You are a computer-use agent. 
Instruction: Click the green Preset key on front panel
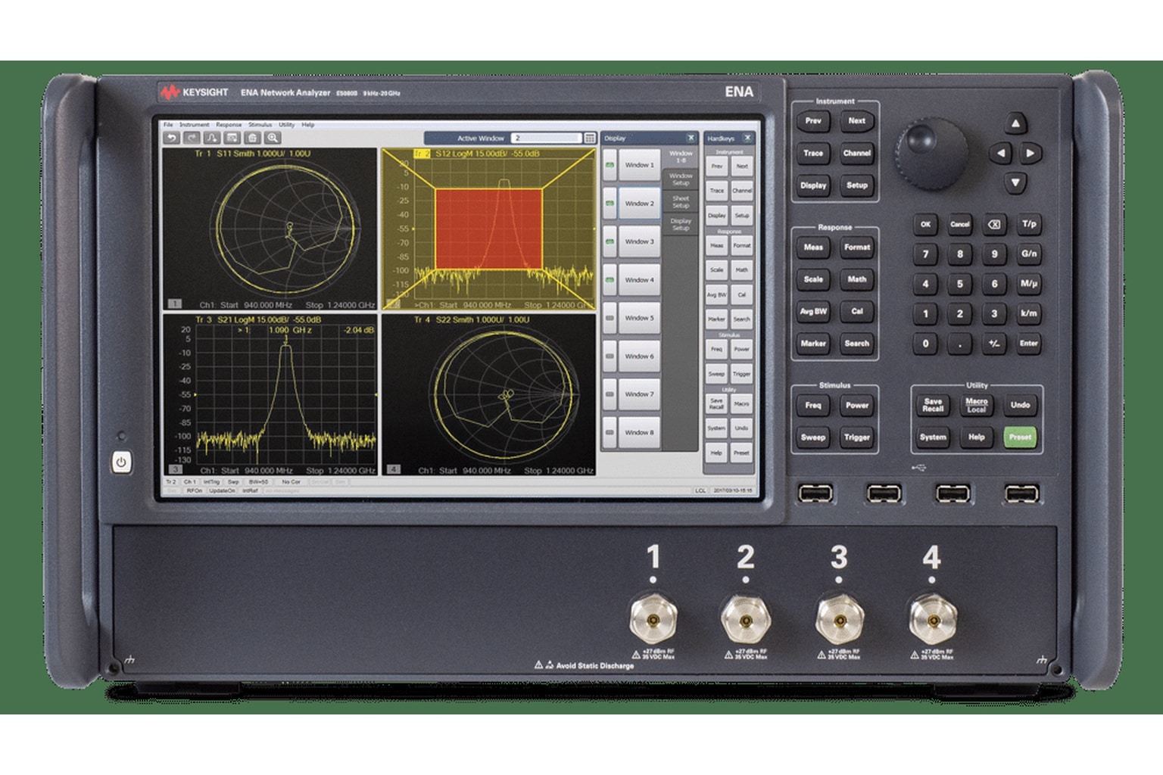click(1020, 437)
